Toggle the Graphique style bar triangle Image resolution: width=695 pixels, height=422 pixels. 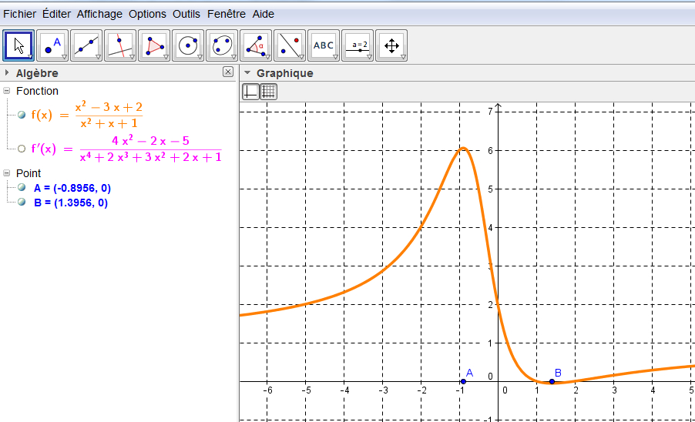(x=247, y=73)
